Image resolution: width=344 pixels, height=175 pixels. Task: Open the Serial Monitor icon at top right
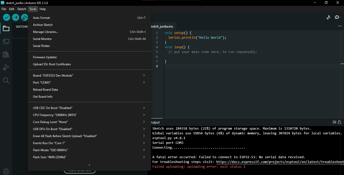[x=337, y=17]
